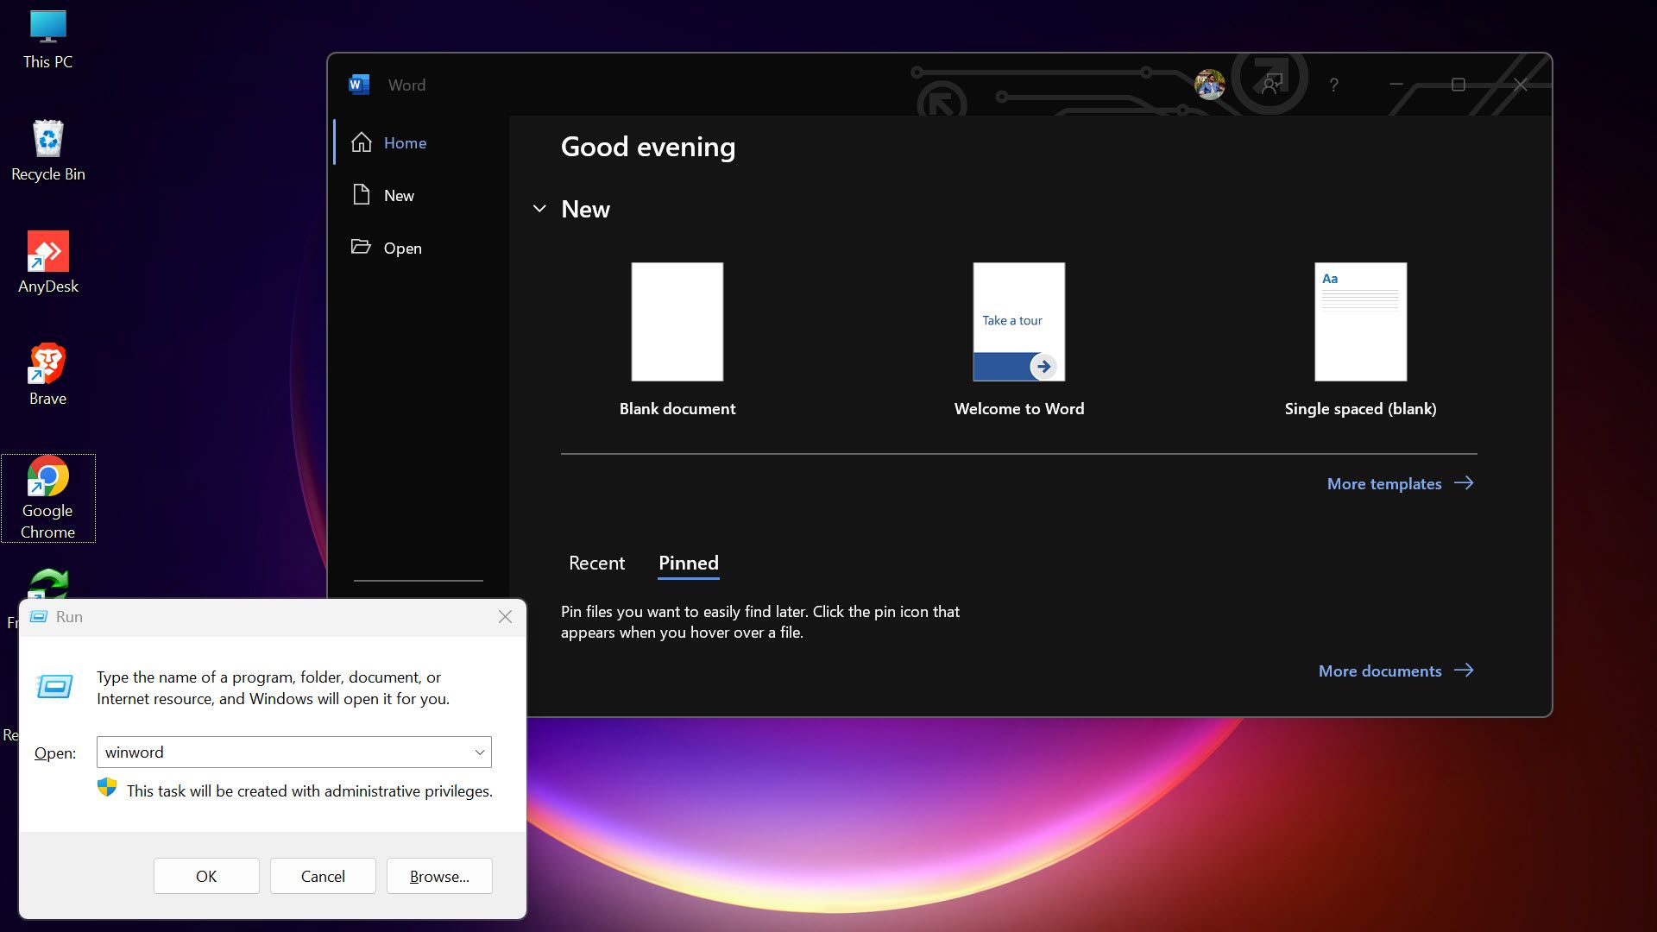Minimize the Word window
The image size is (1657, 932).
tap(1396, 85)
